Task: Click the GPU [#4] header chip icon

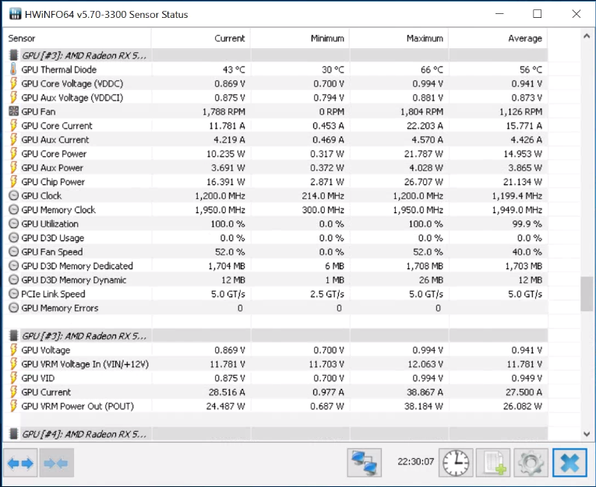Action: [x=13, y=434]
